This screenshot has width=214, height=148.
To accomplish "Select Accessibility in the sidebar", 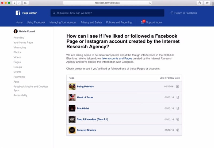I will click(20, 95).
